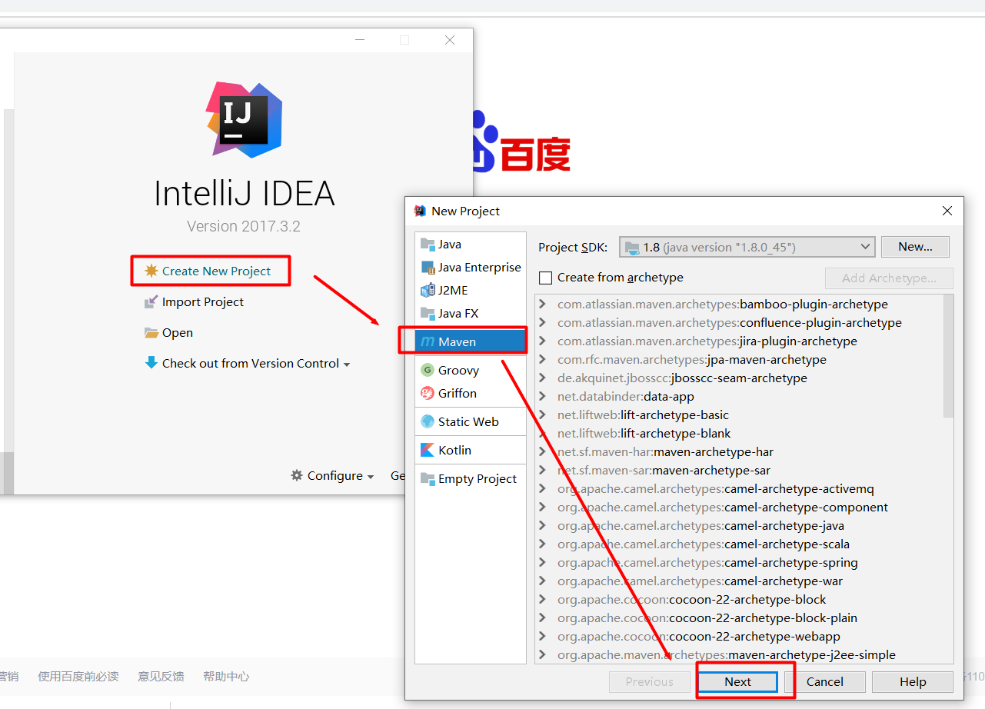Click the Next button
Viewport: 985px width, 709px height.
[x=737, y=682]
